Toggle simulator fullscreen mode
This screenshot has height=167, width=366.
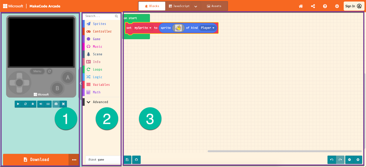click(x=63, y=104)
